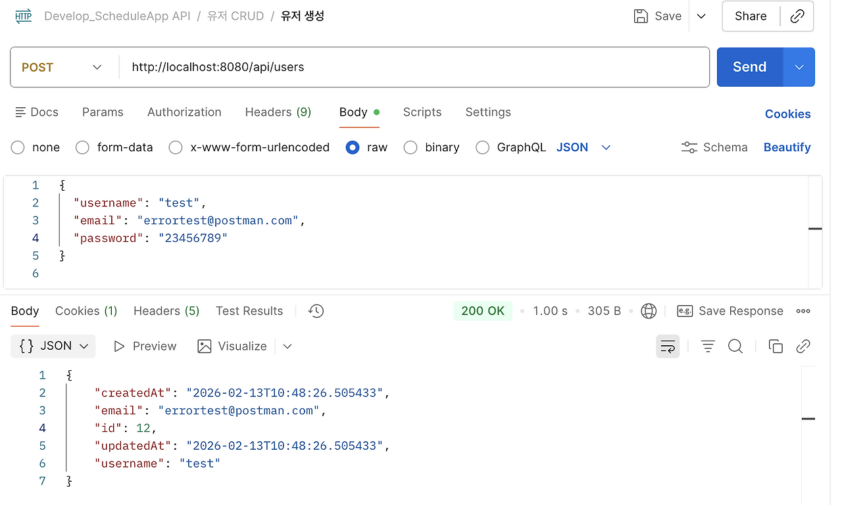Open the response more options ellipsis
This screenshot has width=842, height=505.
(x=803, y=311)
